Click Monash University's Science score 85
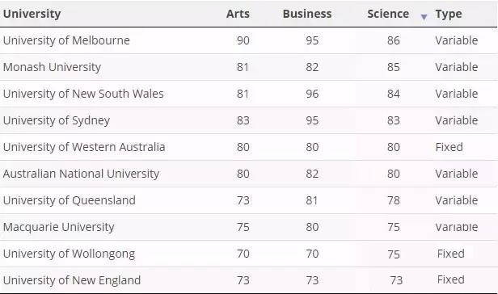 click(x=393, y=67)
